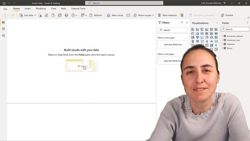Select the Funnel visual
Image resolution: width=250 pixels, height=141 pixels.
(x=197, y=37)
